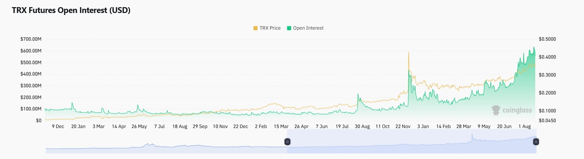This screenshot has height=159, width=584.
Task: Click the right range slider handle
Action: (x=536, y=142)
